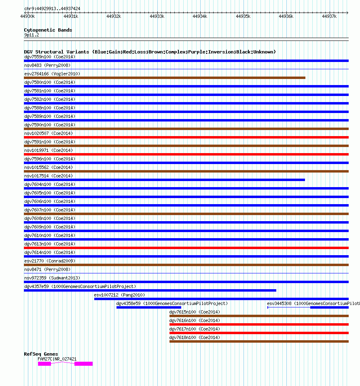Open dgv7606n100 (Coe2014) label
The width and height of the screenshot is (360, 386).
coord(50,201)
